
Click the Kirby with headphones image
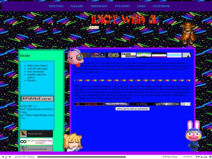[75, 58]
